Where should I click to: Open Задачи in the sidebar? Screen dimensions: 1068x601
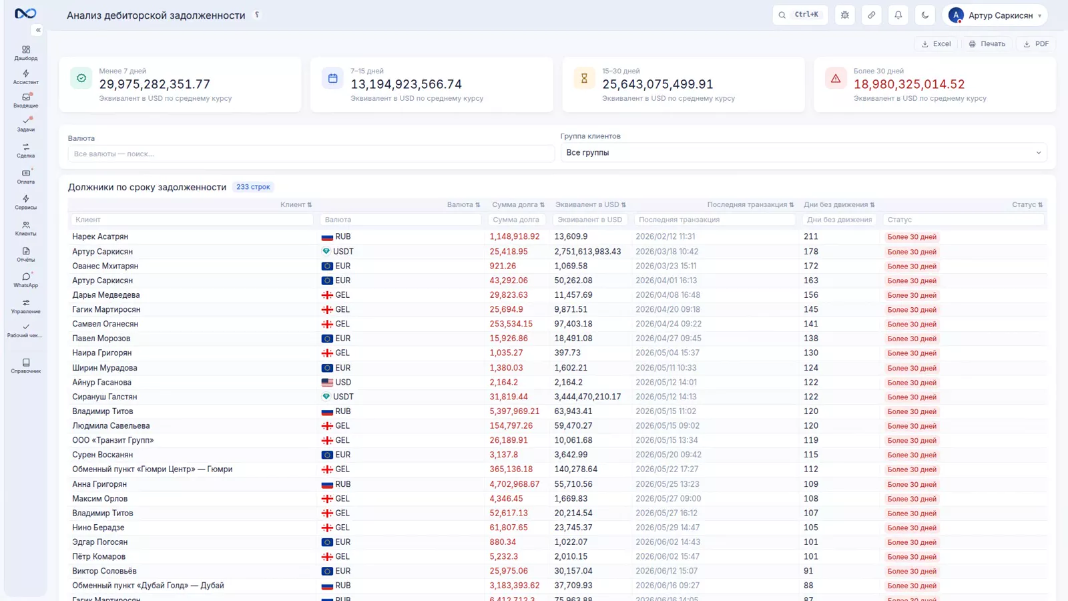26,124
